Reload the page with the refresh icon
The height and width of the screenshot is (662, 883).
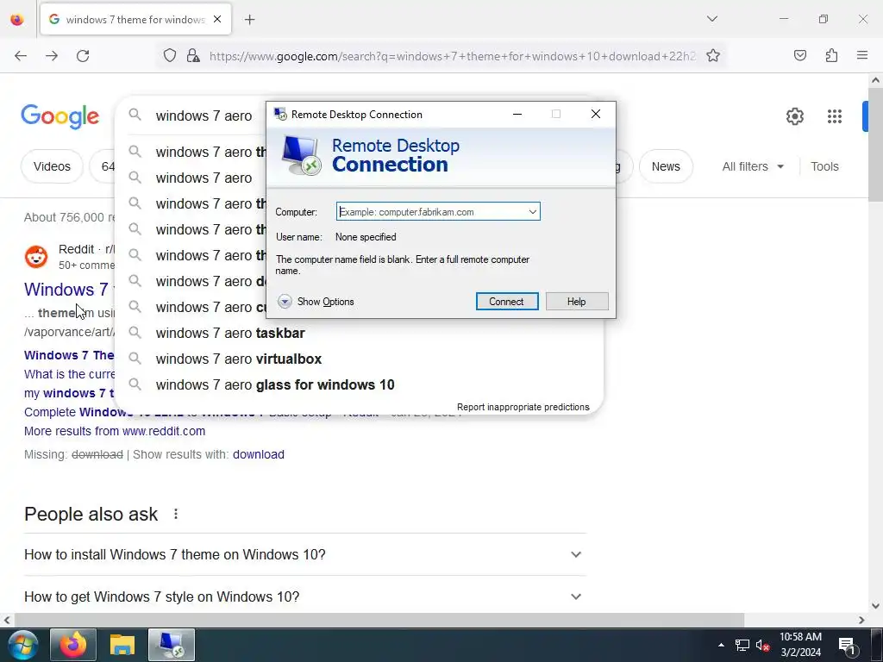83,56
